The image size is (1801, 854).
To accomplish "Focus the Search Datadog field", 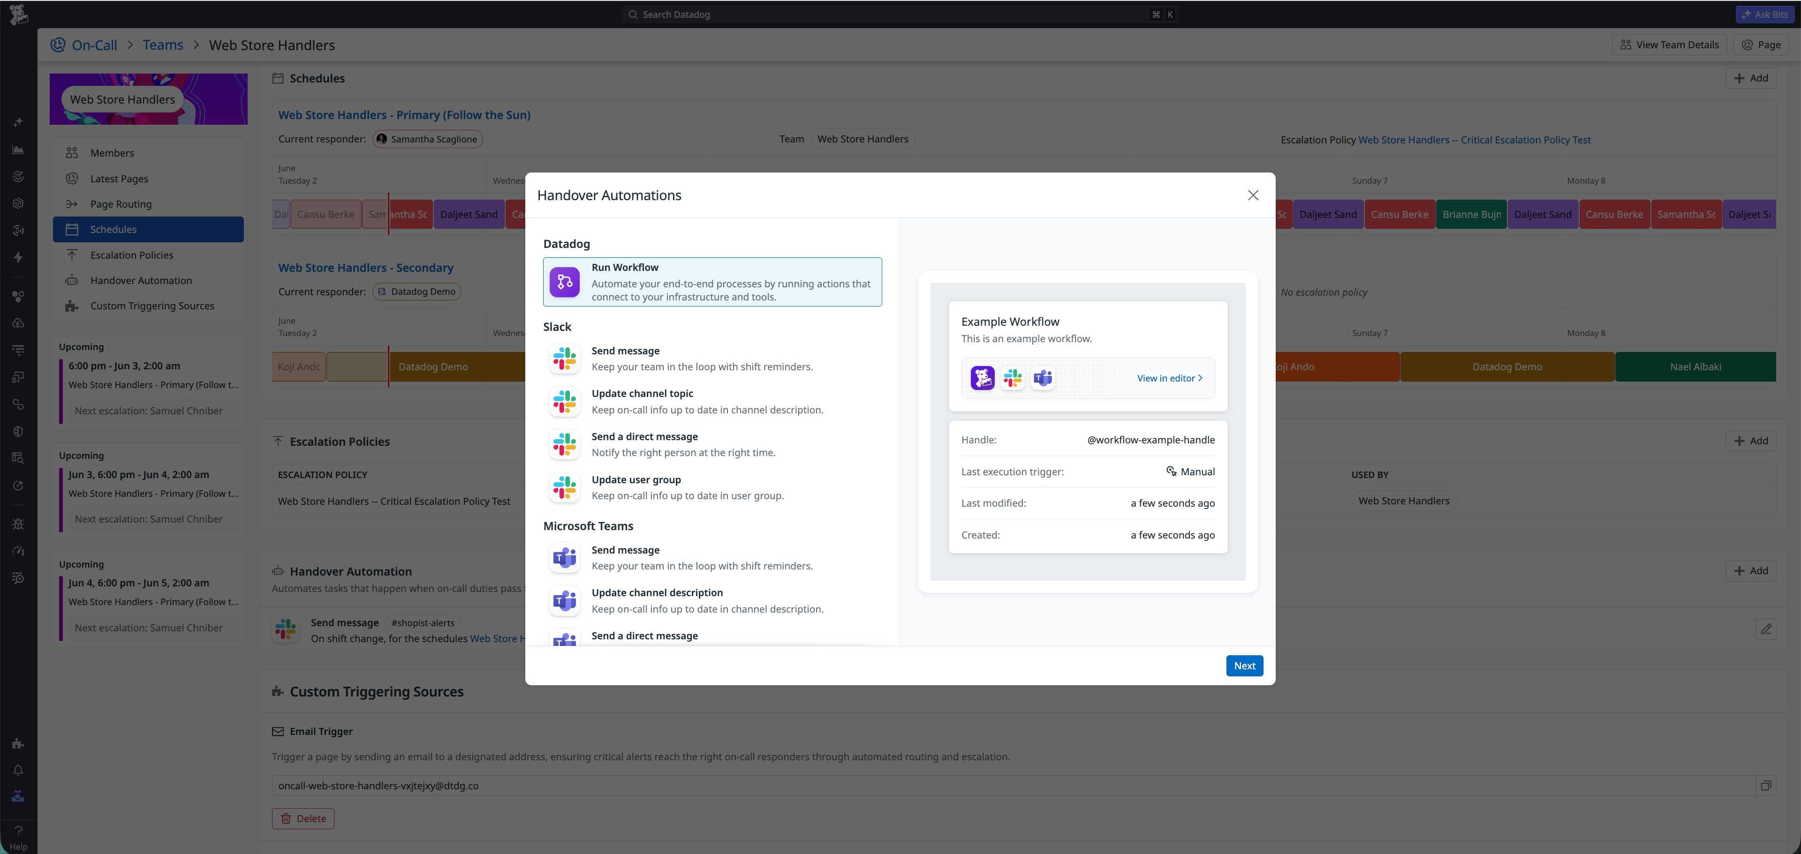I will click(900, 14).
